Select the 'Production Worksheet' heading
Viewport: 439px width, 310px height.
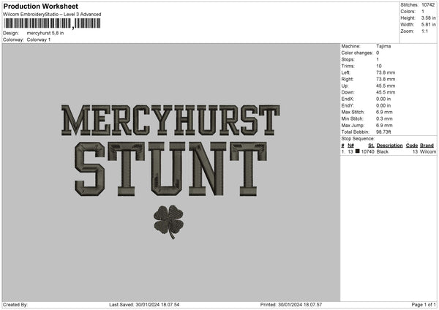[x=40, y=6]
